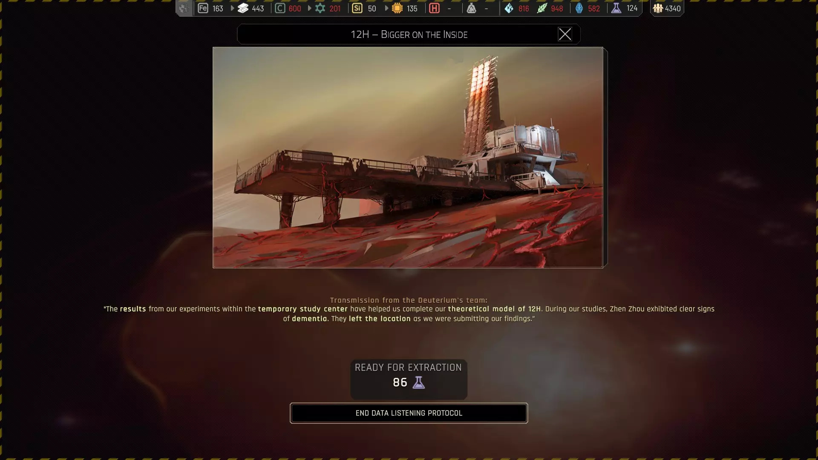Expand the silicon to electronics conversion arrow
Image resolution: width=818 pixels, height=460 pixels.
386,8
